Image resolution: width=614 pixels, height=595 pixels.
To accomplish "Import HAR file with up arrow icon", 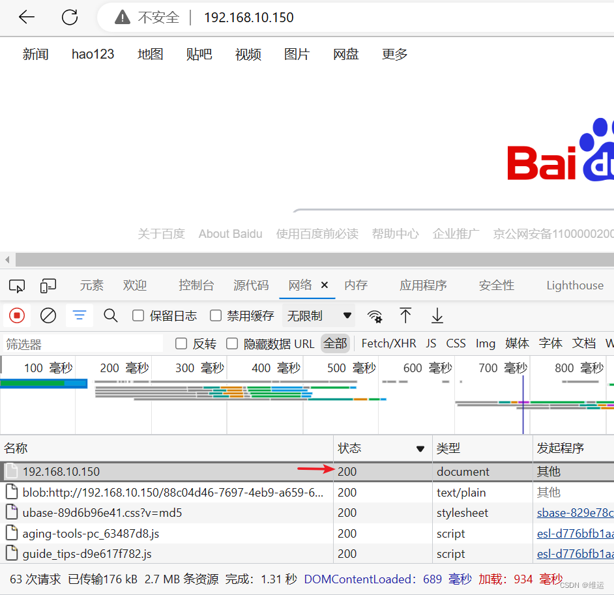I will (405, 315).
